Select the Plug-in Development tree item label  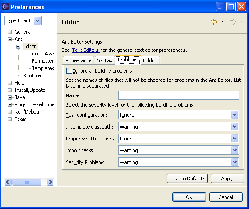tap(34, 104)
